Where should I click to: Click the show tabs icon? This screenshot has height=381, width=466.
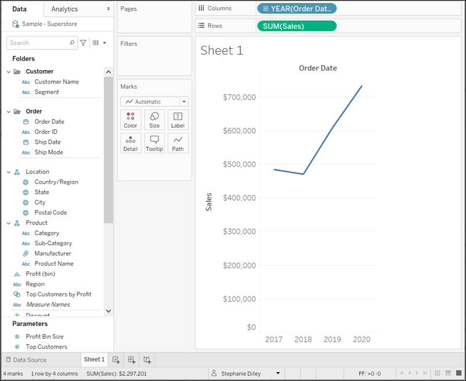click(x=458, y=373)
